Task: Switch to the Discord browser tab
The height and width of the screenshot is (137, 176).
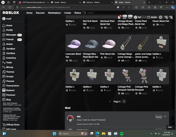Action: click(x=34, y=2)
